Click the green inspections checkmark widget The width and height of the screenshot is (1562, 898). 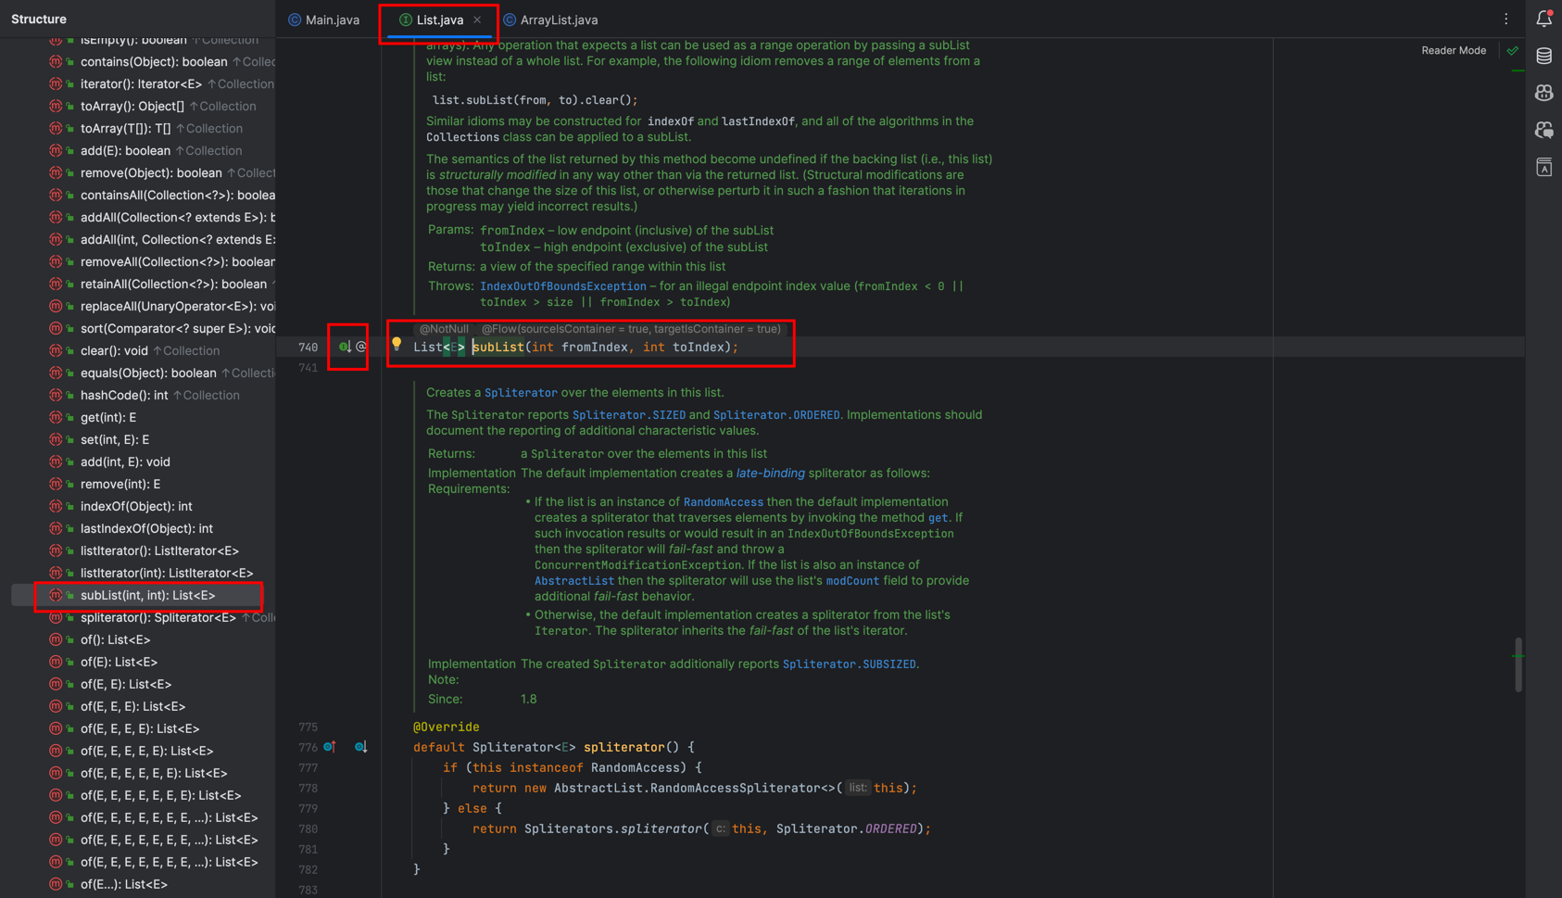pyautogui.click(x=1513, y=51)
